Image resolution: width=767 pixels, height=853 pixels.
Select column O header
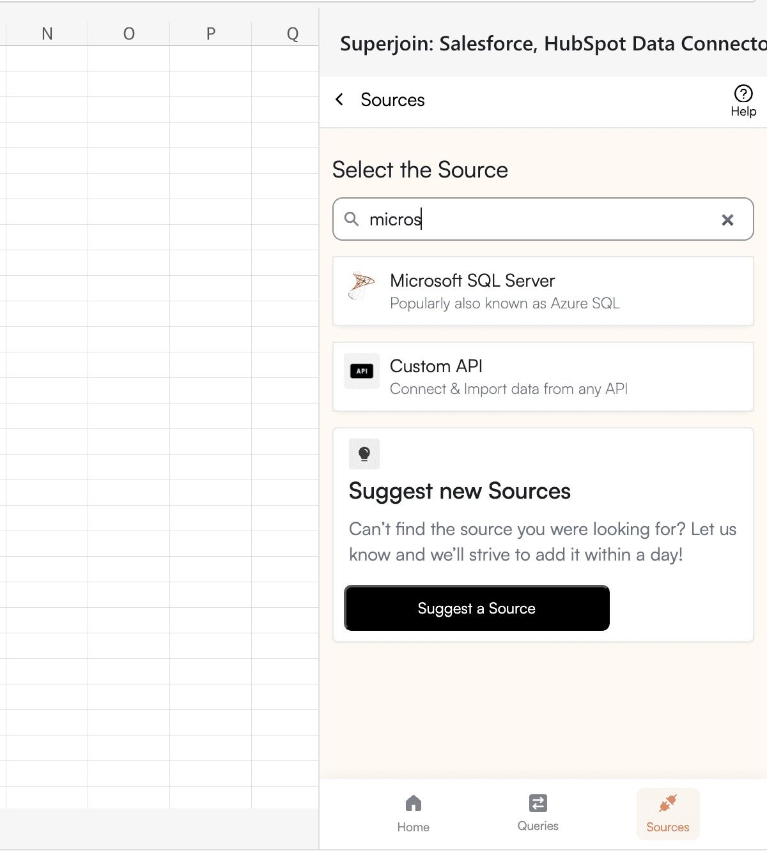tap(129, 34)
